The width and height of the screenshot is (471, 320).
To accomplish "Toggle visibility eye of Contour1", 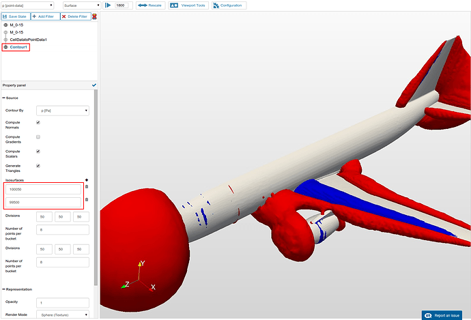I will click(5, 47).
